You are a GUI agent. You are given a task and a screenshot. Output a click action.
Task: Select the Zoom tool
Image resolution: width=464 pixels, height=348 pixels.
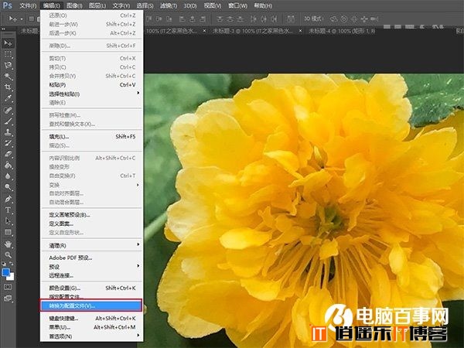(8, 254)
